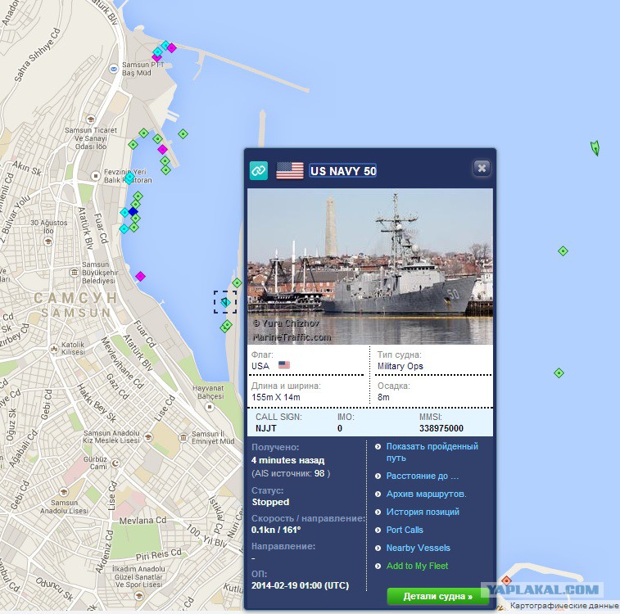
Task: Click the speed value 0.1kn / 161°
Action: click(x=276, y=530)
